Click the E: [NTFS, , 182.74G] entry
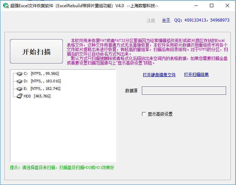Screen dimensions: 236x185 tap(42, 89)
